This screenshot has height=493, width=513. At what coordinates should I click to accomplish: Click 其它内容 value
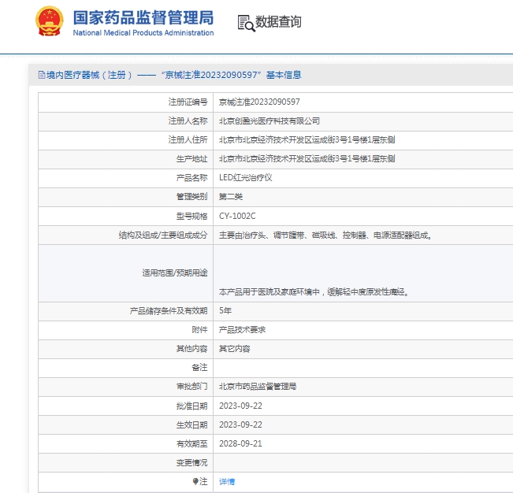tap(234, 349)
